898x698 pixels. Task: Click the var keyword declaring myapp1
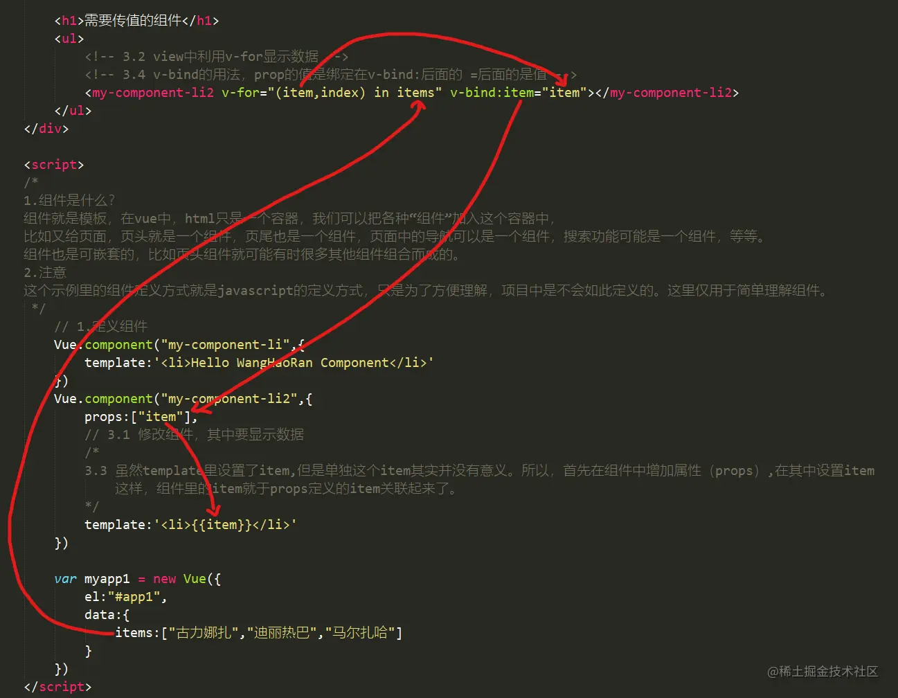point(65,578)
